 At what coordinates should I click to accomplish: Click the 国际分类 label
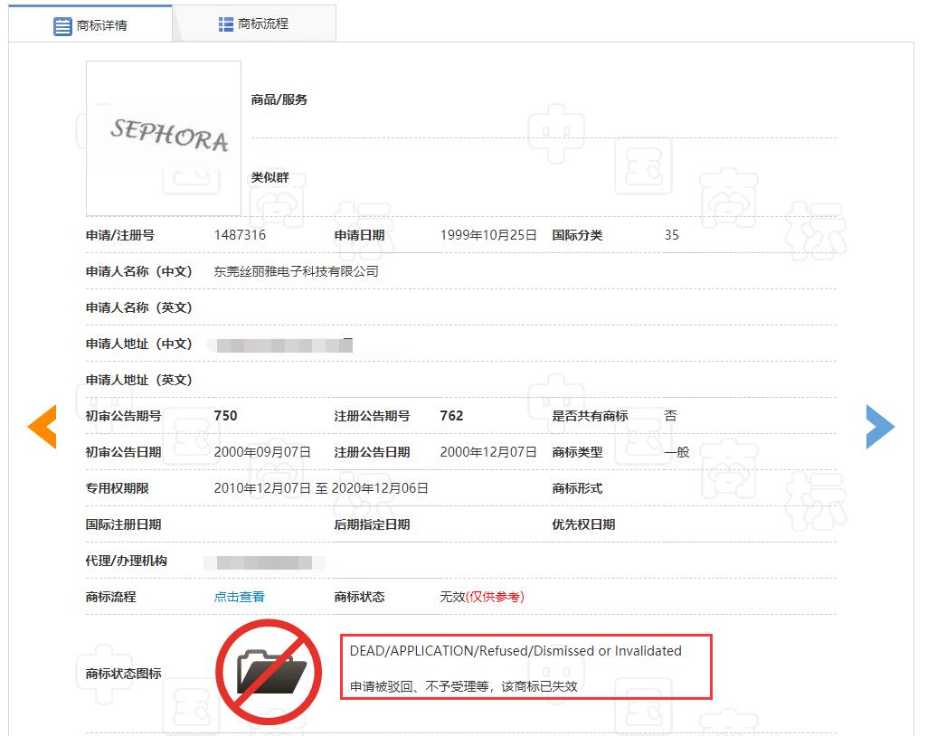click(577, 235)
